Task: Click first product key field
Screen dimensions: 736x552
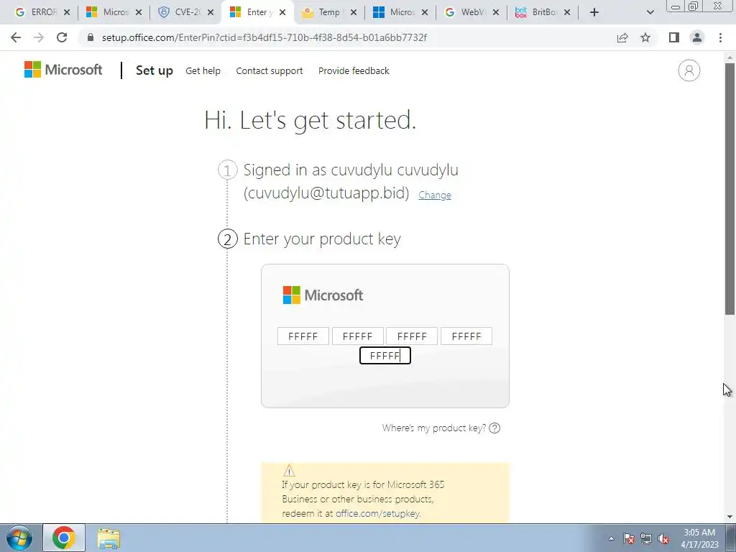Action: (303, 336)
